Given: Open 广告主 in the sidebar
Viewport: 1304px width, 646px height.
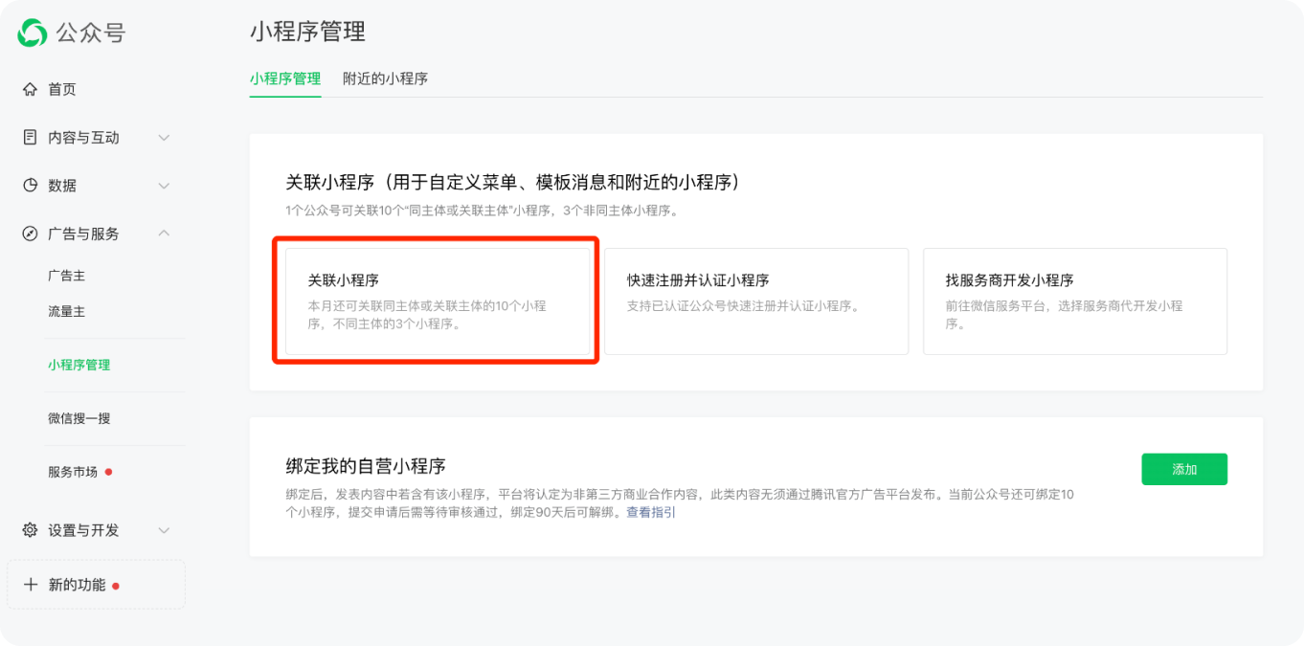Looking at the screenshot, I should tap(67, 276).
